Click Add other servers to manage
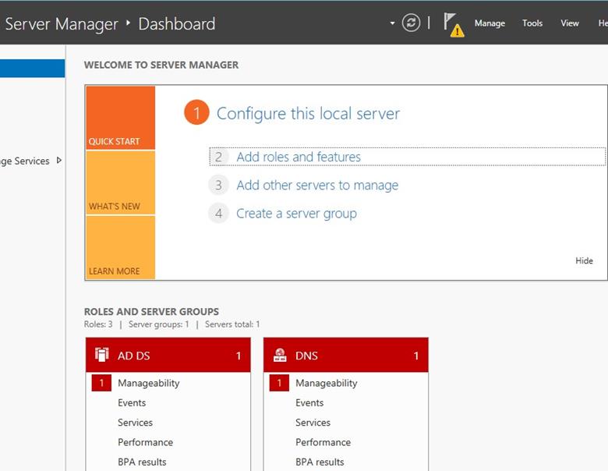The height and width of the screenshot is (471, 608). [317, 185]
